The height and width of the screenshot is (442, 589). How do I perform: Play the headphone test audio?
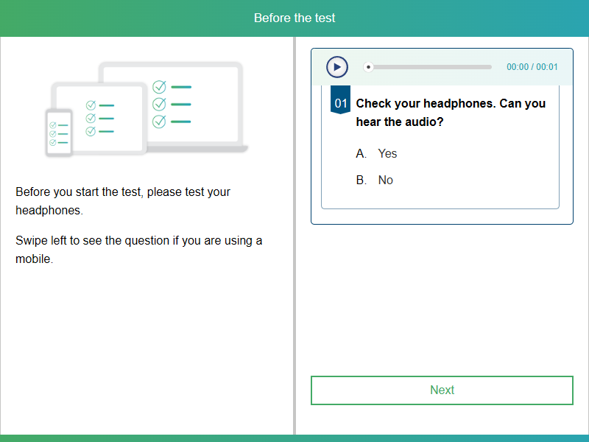pos(337,67)
